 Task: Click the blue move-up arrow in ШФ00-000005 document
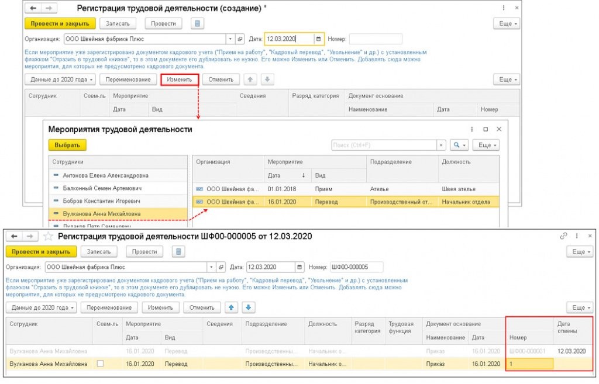[231, 307]
